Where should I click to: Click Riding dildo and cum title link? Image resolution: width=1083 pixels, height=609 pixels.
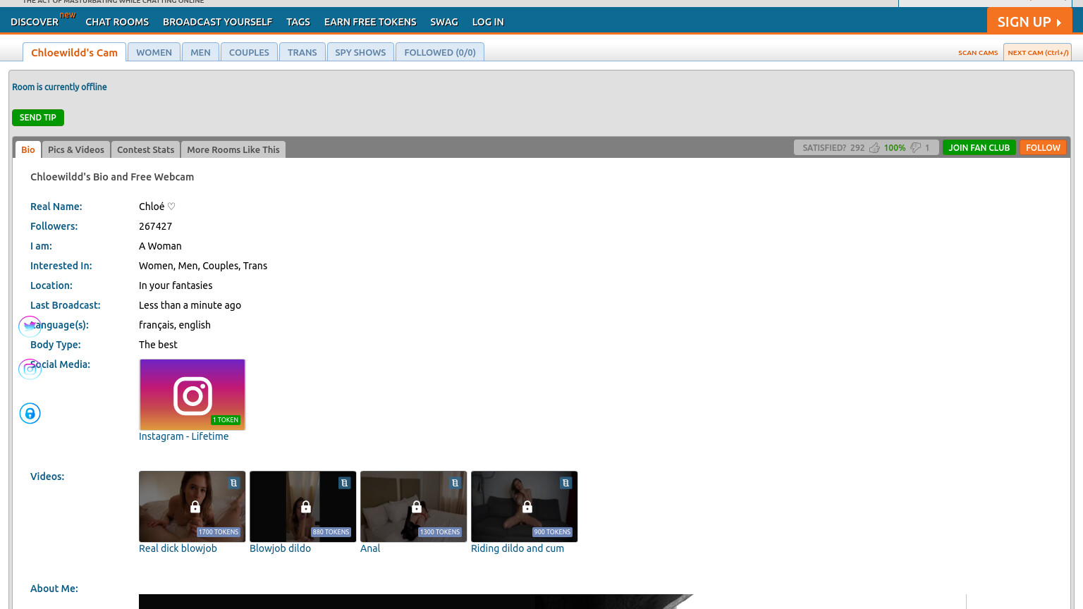[x=518, y=548]
